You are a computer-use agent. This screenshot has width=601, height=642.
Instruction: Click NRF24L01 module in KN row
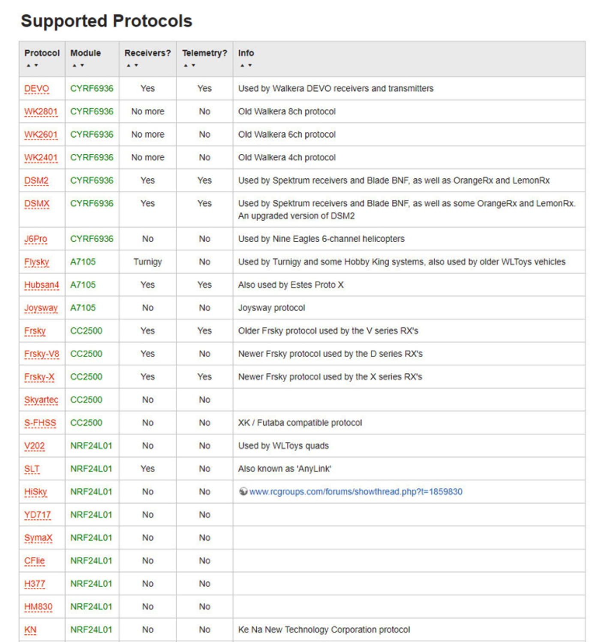(91, 630)
